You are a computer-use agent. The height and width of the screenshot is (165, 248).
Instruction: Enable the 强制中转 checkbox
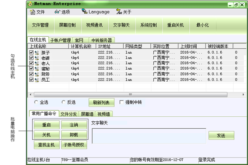[122, 102]
